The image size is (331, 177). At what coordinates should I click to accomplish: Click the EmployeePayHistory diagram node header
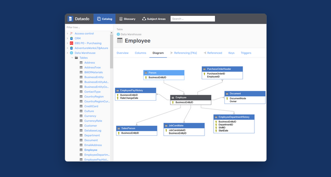(x=136, y=90)
